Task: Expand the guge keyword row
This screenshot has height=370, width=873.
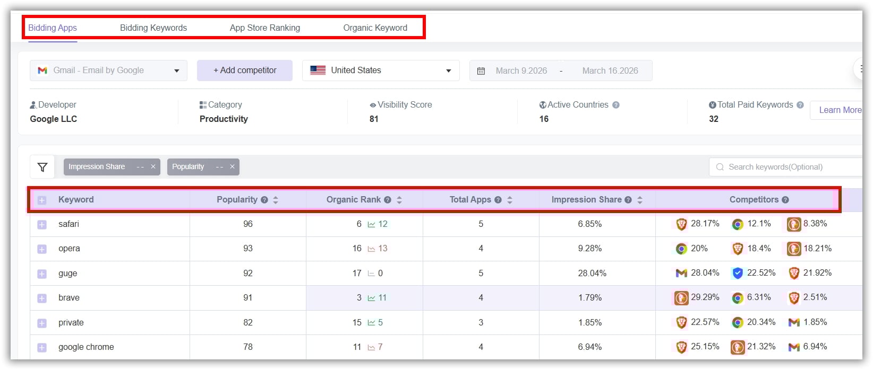Action: point(42,274)
